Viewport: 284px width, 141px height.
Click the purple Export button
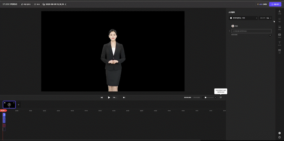point(275,4)
